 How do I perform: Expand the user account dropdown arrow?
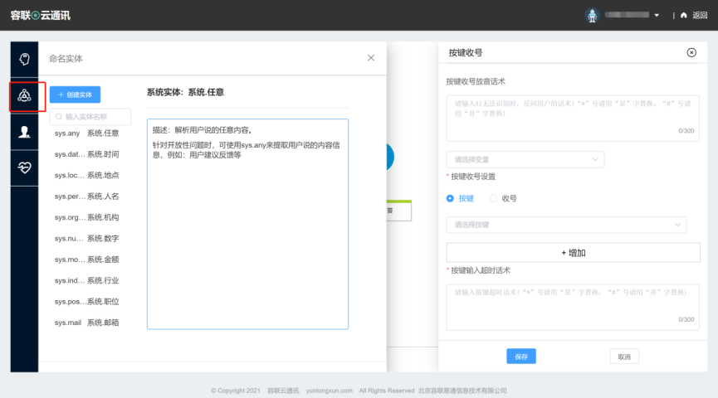click(x=657, y=16)
